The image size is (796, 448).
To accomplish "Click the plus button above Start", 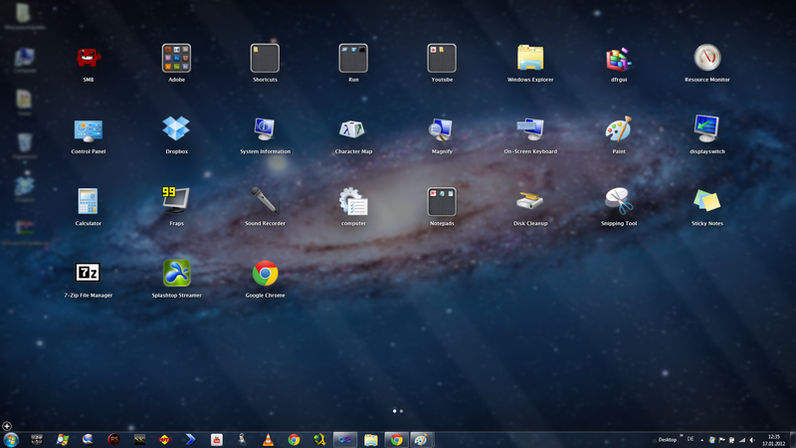I will pyautogui.click(x=7, y=426).
